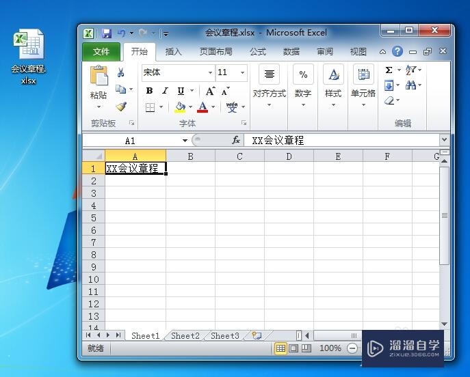Minimize the ribbon with the caret button
470x377 pixels.
tap(382, 52)
